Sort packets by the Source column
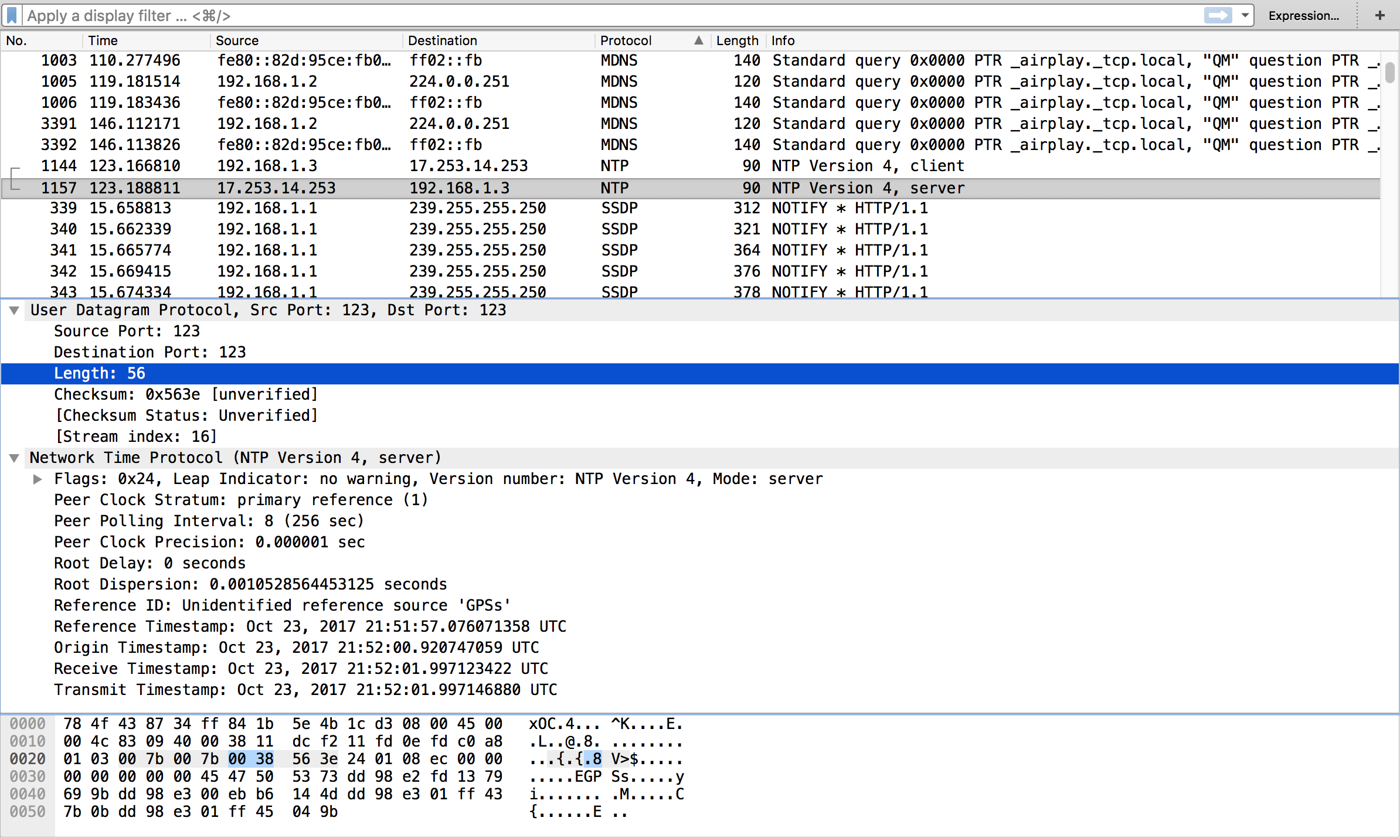Image resolution: width=1400 pixels, height=838 pixels. click(237, 40)
